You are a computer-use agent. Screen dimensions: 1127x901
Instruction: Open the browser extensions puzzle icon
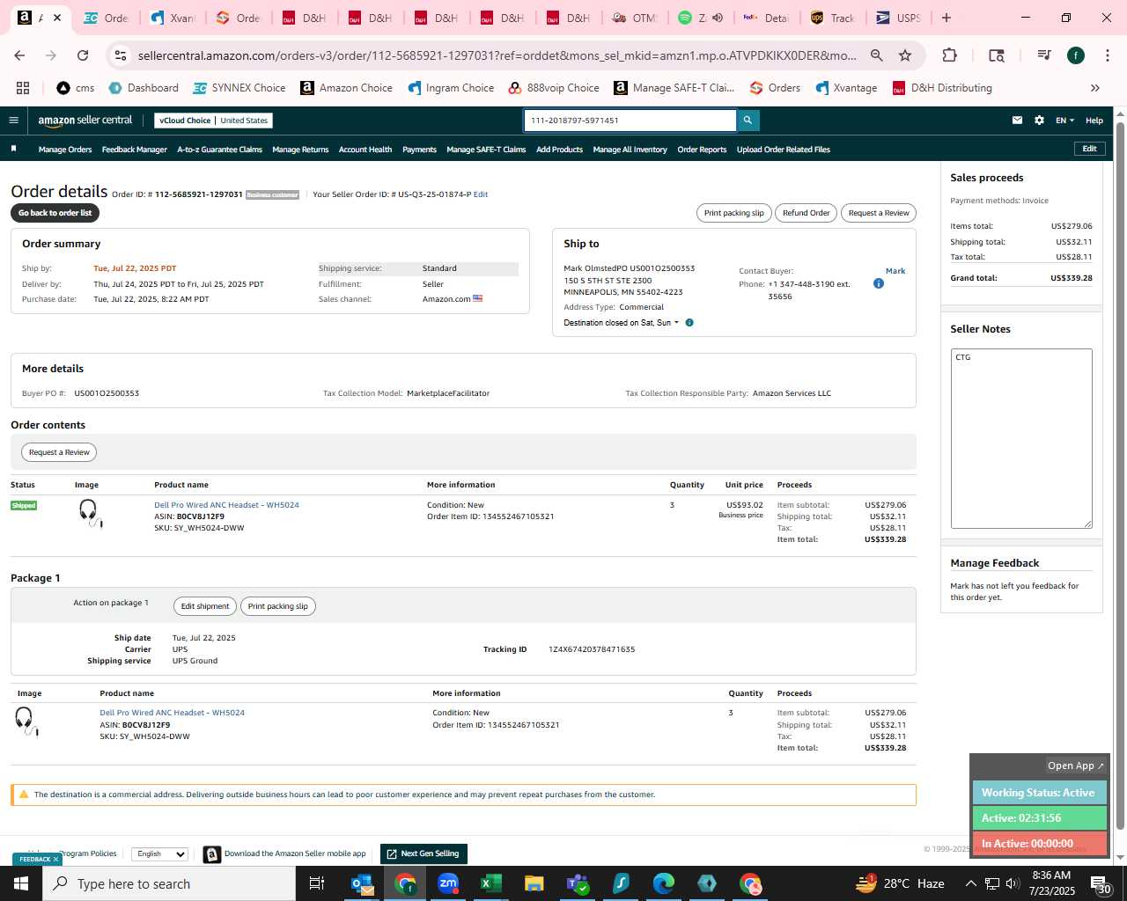949,55
